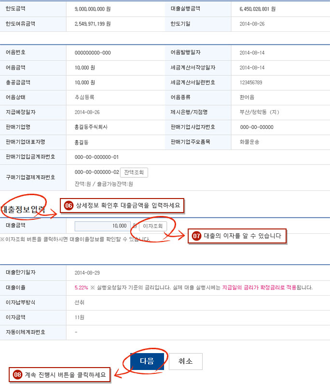Click the 취소 button
Viewport: 330px width, 384px height.
185,361
